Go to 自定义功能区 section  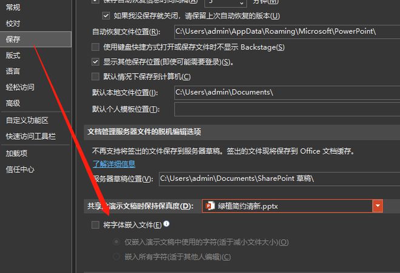(x=27, y=120)
